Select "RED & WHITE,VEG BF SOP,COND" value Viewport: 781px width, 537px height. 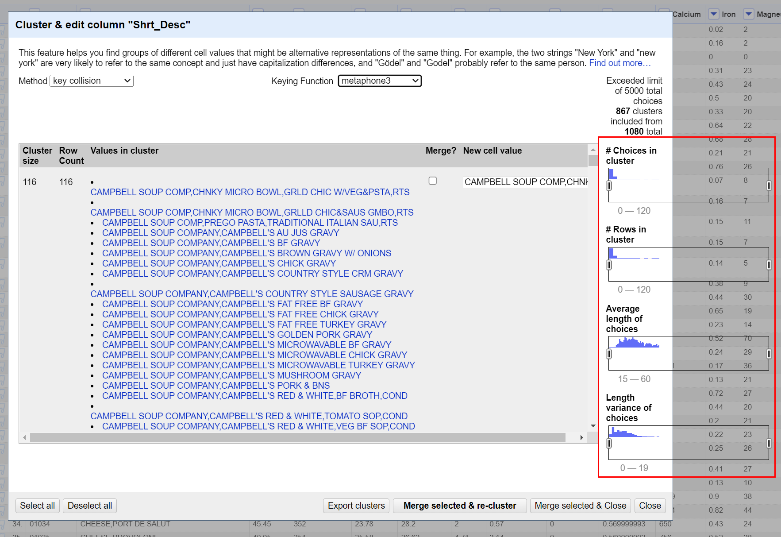pyautogui.click(x=259, y=426)
